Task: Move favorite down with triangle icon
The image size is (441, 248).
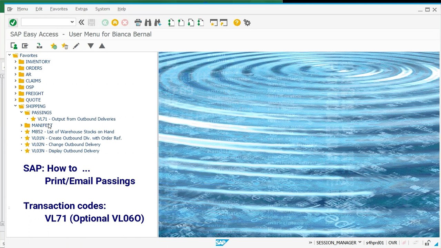Action: (91, 46)
